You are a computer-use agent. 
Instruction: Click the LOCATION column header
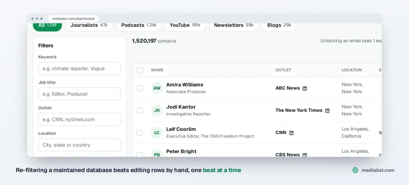pyautogui.click(x=352, y=70)
